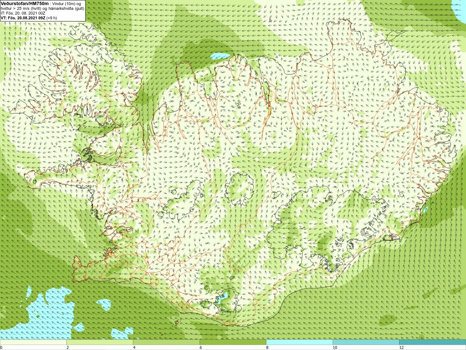Pick the turquoise 10–12 scale swatch
This screenshot has height=350, width=466.
[x=366, y=342]
